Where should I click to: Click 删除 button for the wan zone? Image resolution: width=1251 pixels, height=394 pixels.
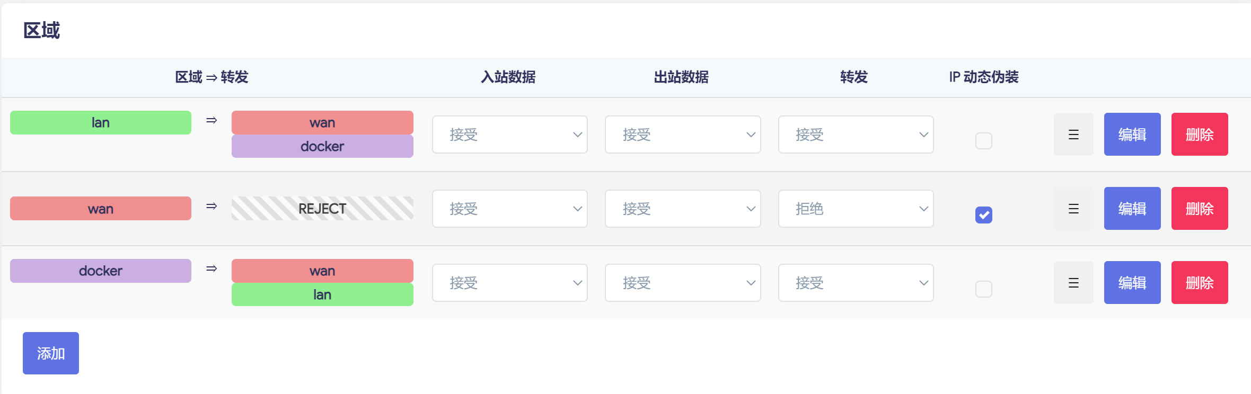tap(1200, 209)
